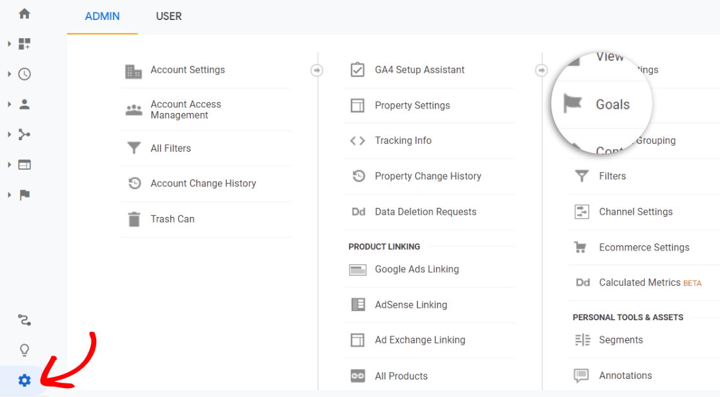
Task: Open GA4 Setup Assistant
Action: pos(419,70)
